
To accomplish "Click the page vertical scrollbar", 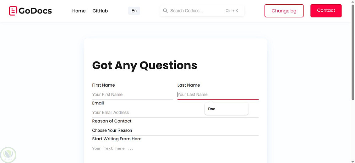I will (x=353, y=53).
